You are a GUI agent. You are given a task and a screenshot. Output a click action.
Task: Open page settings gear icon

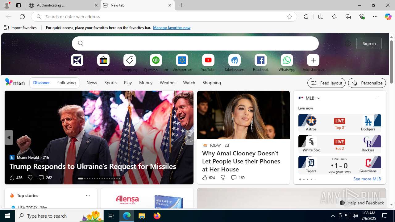point(348,43)
